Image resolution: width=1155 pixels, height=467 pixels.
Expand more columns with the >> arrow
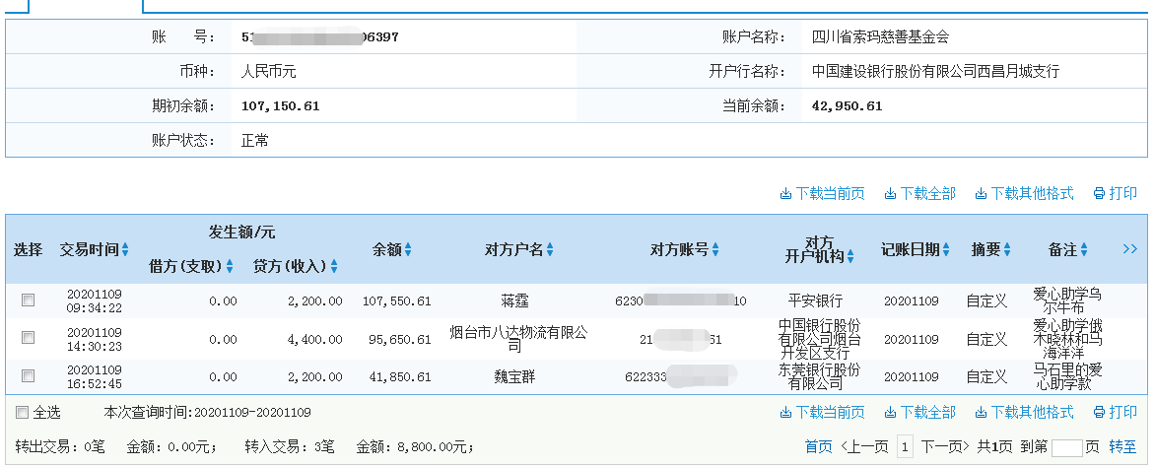click(x=1130, y=249)
